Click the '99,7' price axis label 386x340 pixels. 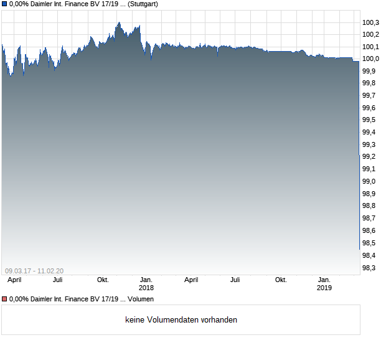click(x=369, y=95)
